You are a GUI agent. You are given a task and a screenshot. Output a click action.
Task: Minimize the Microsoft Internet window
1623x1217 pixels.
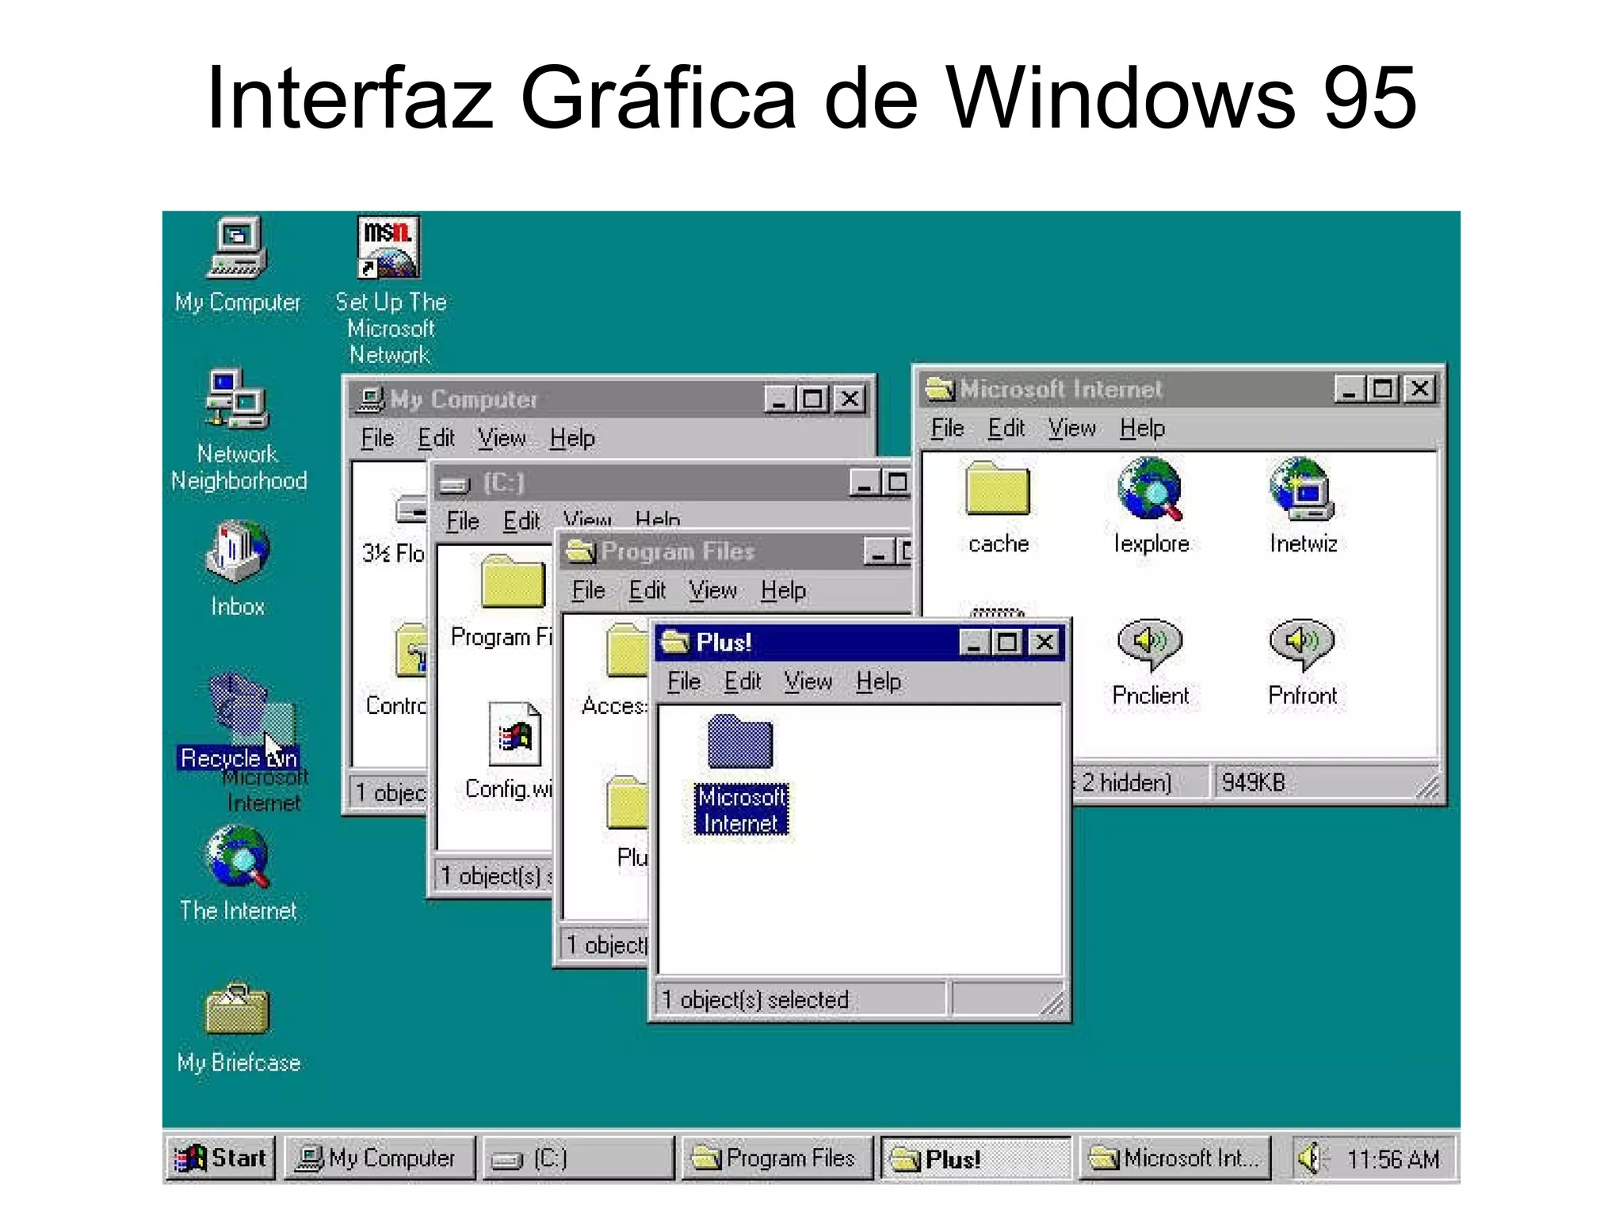click(x=1349, y=389)
